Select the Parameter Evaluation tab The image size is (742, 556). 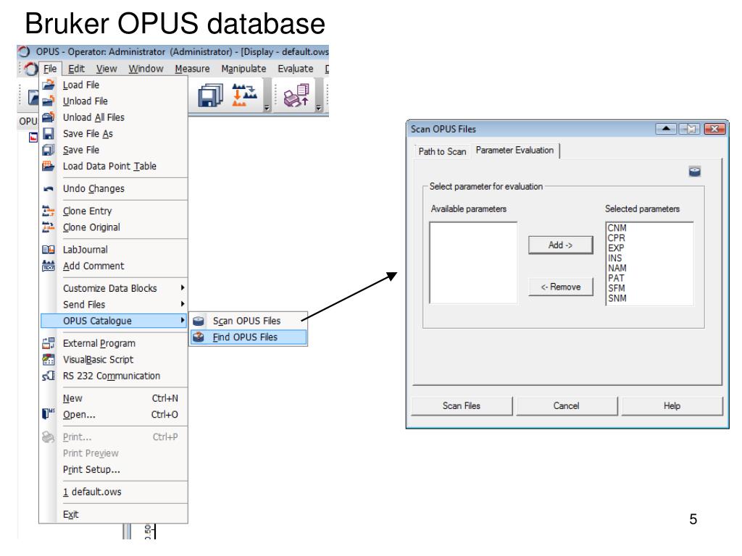[515, 151]
